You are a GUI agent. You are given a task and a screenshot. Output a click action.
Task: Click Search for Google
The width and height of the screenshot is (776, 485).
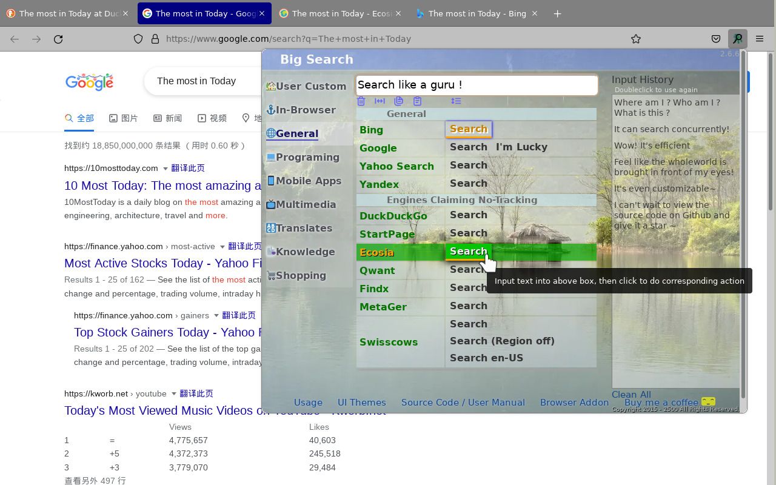pos(469,147)
